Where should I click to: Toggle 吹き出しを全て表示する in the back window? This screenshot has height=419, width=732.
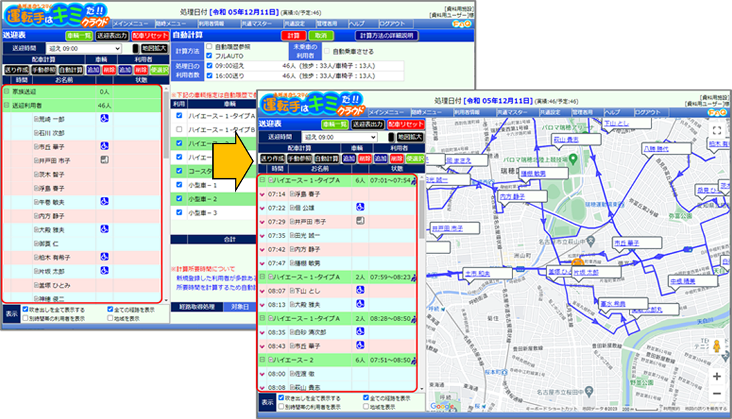pos(26,309)
